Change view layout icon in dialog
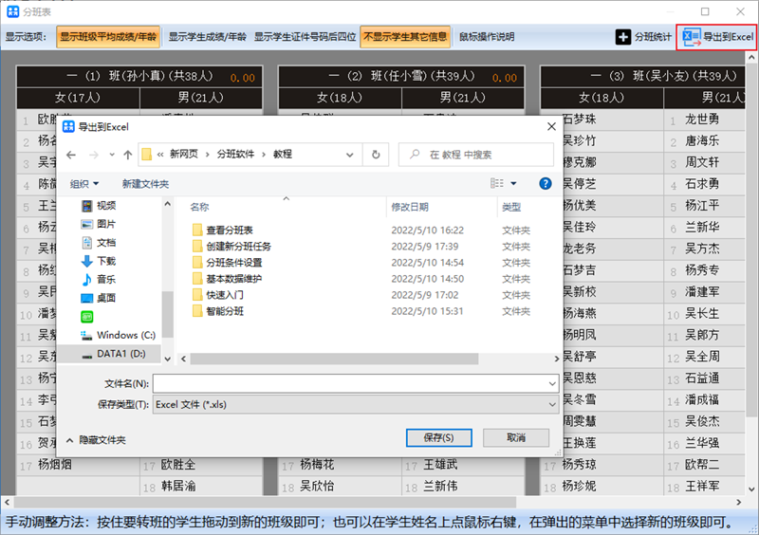Image resolution: width=759 pixels, height=535 pixels. pos(496,183)
